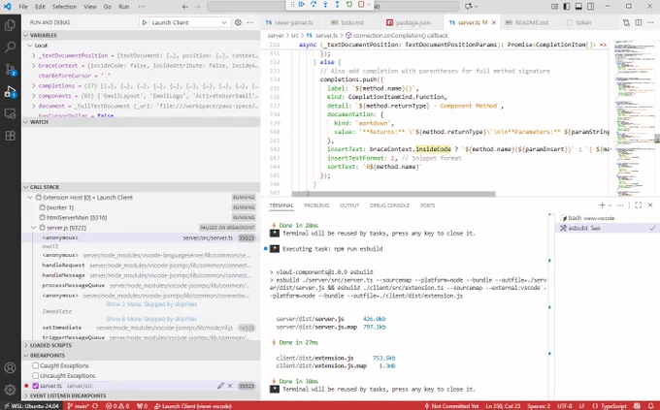The image size is (660, 410).
Task: Start debugging with green play button
Action: click(x=145, y=22)
